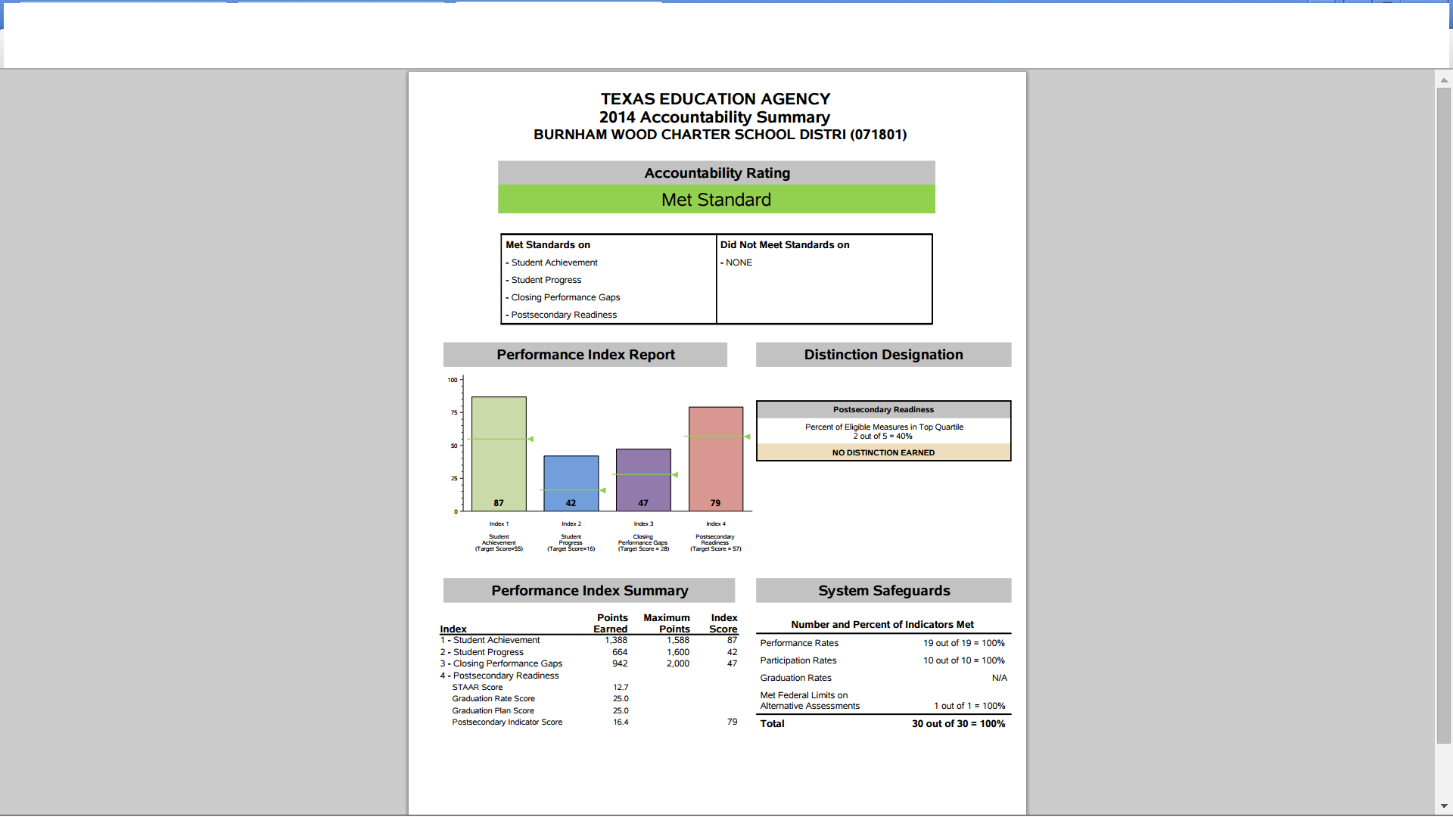Click the scrollbar up arrow
This screenshot has width=1453, height=817.
pyautogui.click(x=1444, y=79)
